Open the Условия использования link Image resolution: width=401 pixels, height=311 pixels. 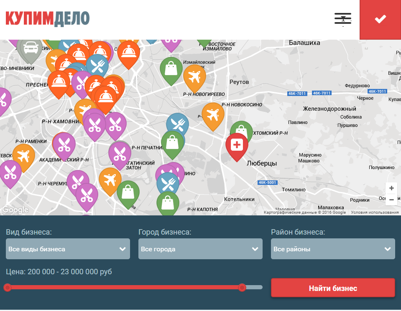[x=375, y=212]
